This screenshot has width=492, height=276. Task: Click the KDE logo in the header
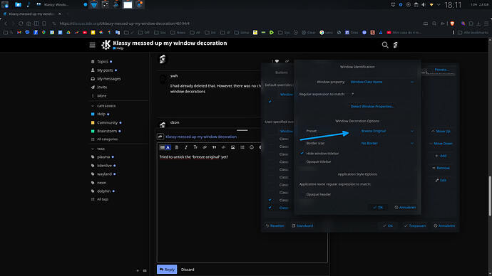[x=106, y=45]
